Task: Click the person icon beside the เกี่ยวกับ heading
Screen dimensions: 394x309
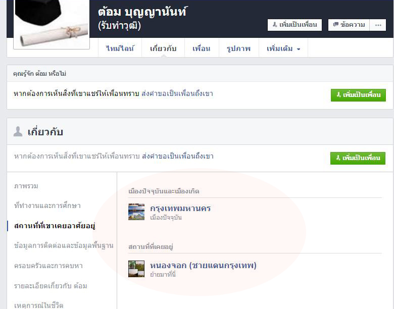Action: tap(18, 132)
